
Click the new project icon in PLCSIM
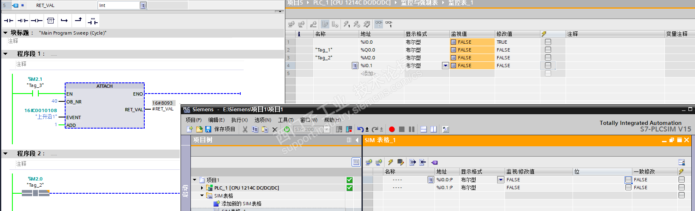[x=190, y=129]
